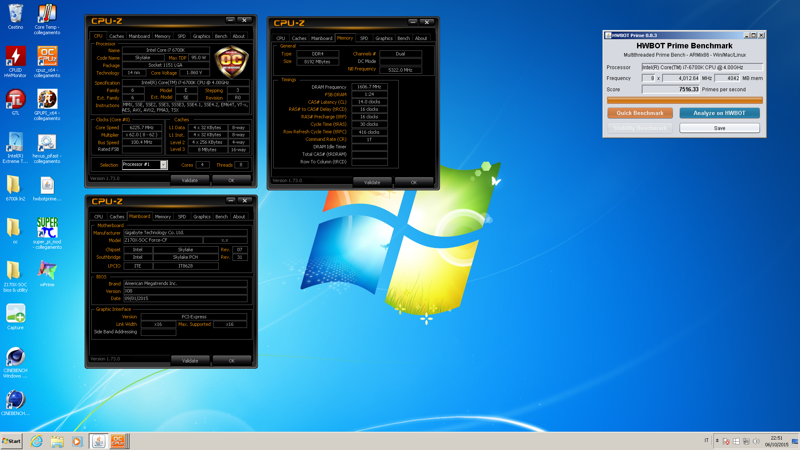This screenshot has height=450, width=800.
Task: Click the volume speaker tray icon
Action: click(756, 441)
